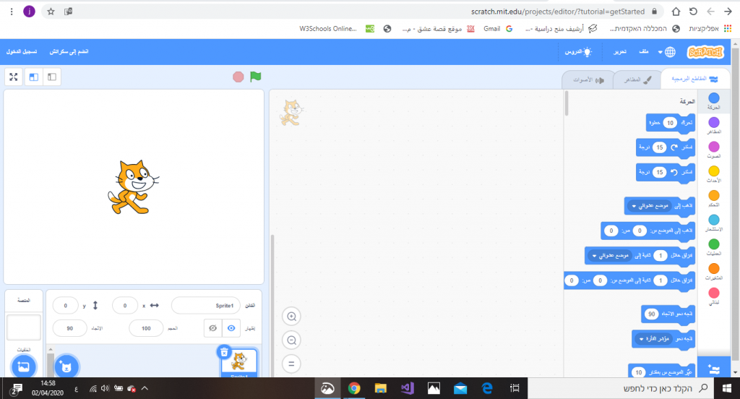Switch to the المظاهر (Costumes) tab
Screen dimensions: 740x399
[637, 80]
